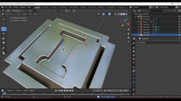Select the Measure tool
Image resolution: width=181 pixels, height=101 pixels.
click(x=4, y=53)
